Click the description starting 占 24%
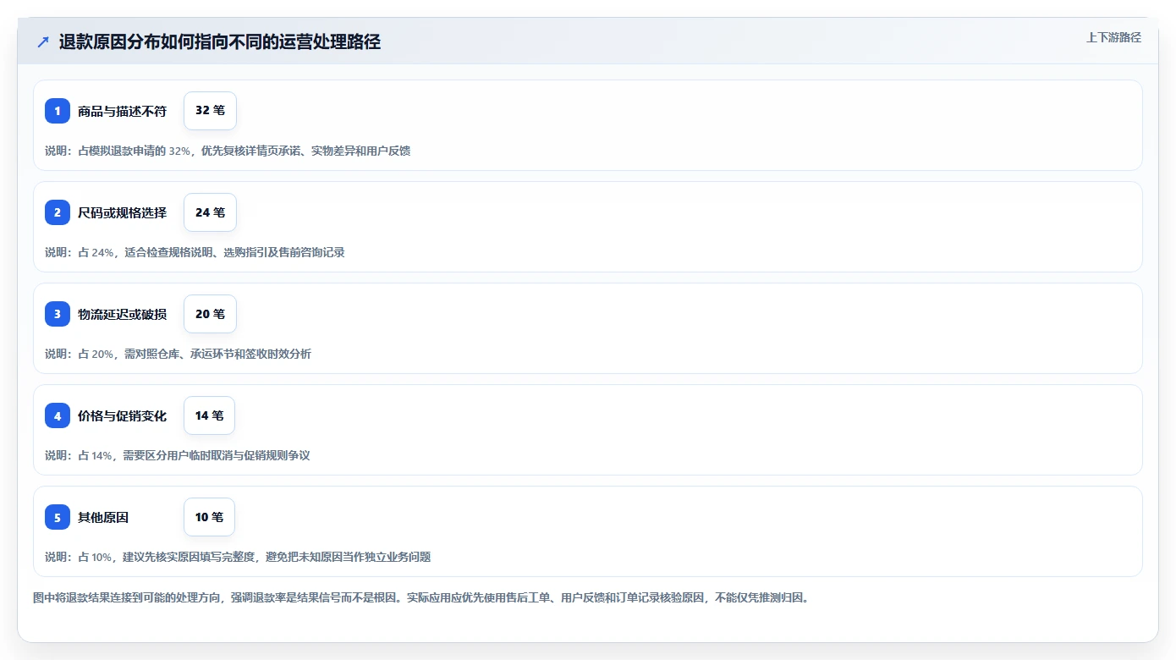 [195, 252]
